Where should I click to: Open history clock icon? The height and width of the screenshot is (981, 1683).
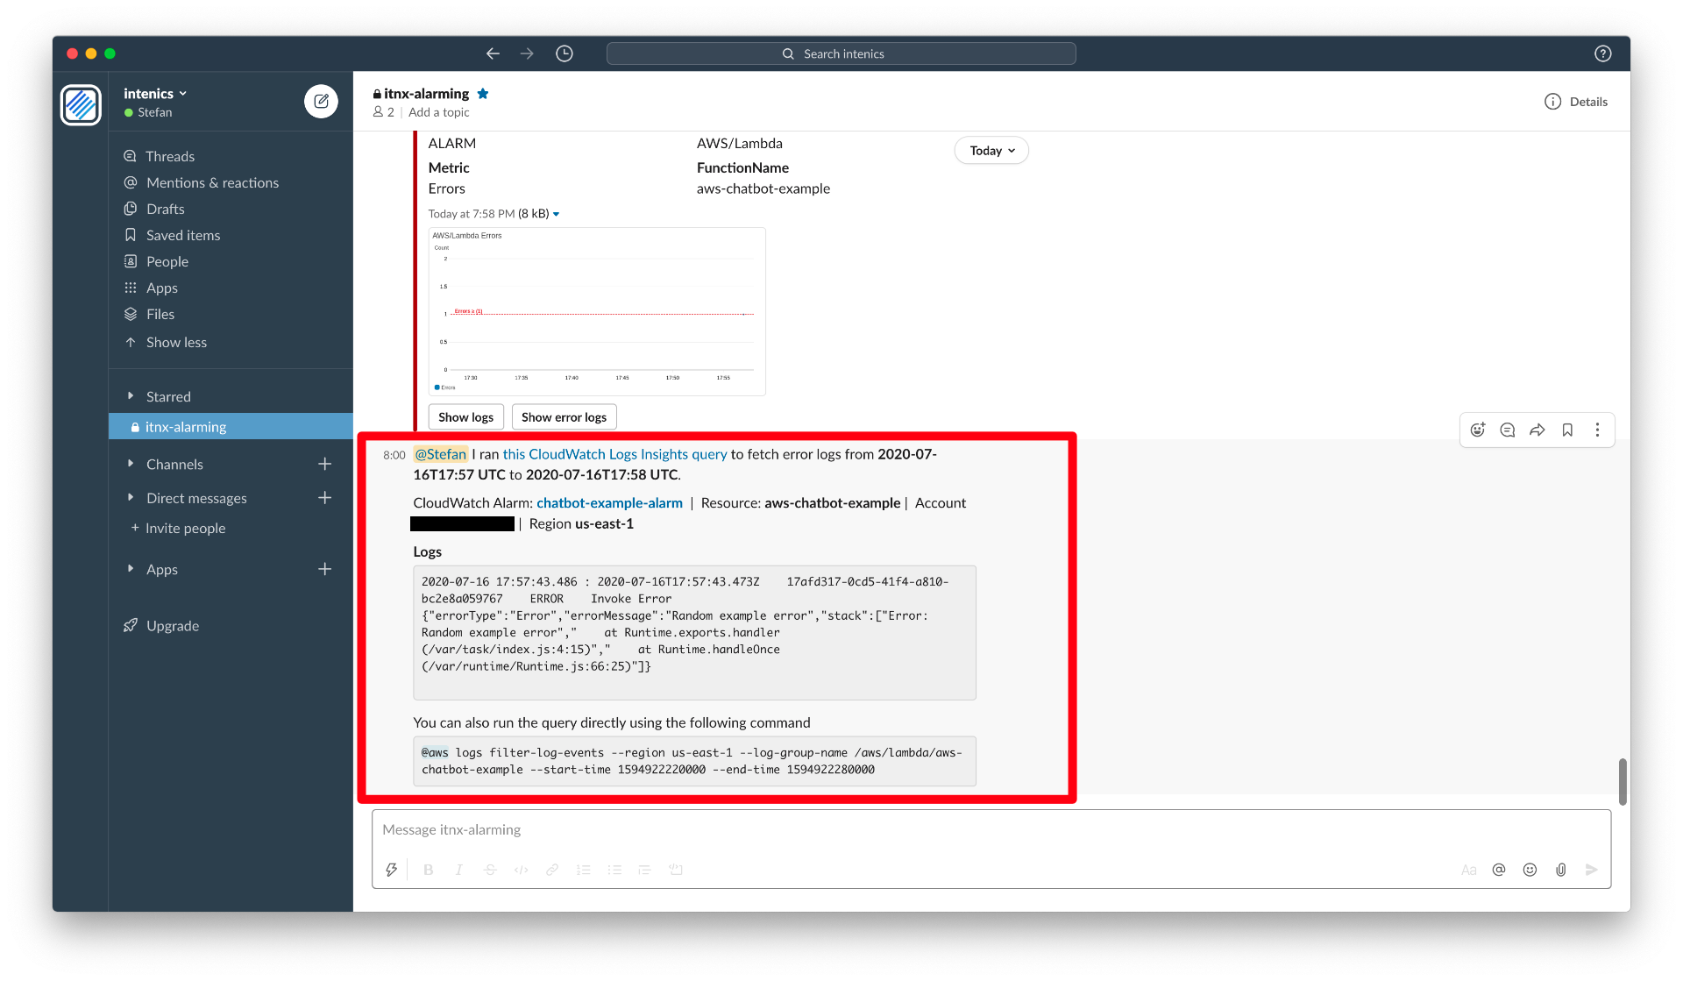[x=565, y=53]
